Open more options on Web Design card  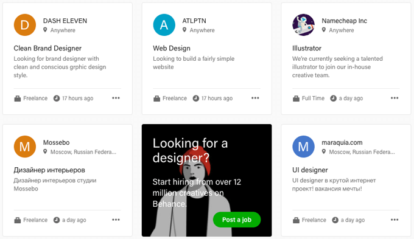coord(255,98)
